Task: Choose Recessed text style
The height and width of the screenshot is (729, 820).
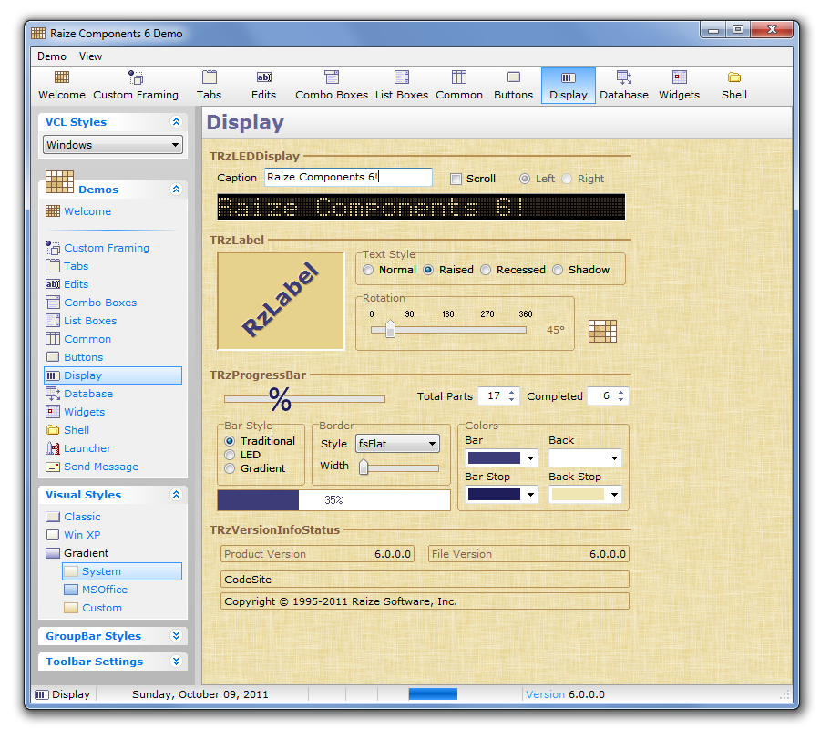Action: [x=486, y=270]
